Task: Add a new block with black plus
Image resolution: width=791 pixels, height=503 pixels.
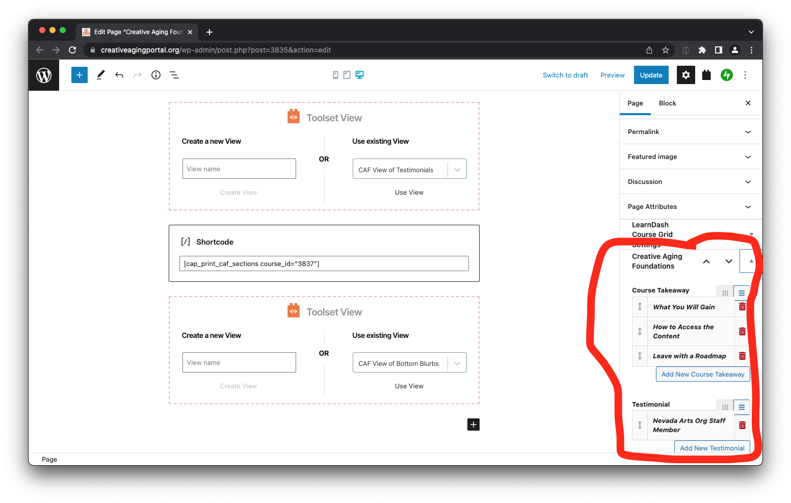Action: tap(473, 425)
